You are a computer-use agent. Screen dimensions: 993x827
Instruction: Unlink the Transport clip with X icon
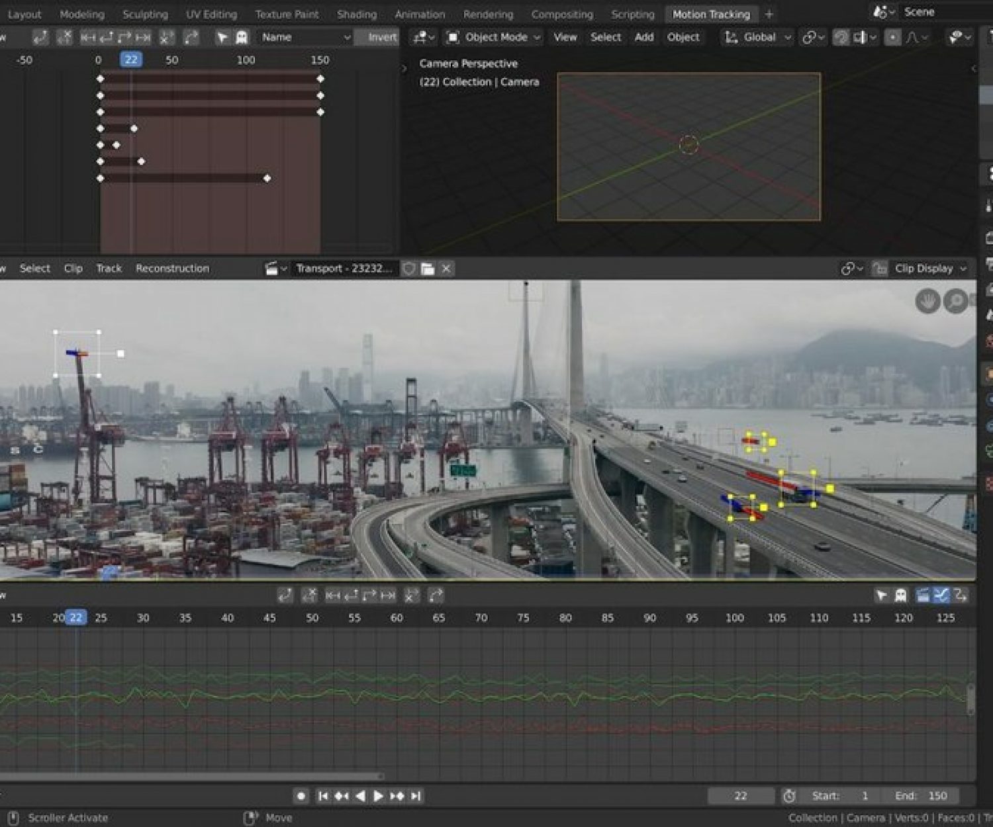coord(446,269)
